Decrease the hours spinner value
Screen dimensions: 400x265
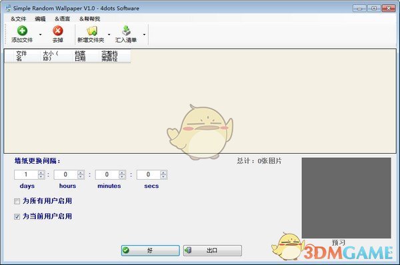81,177
